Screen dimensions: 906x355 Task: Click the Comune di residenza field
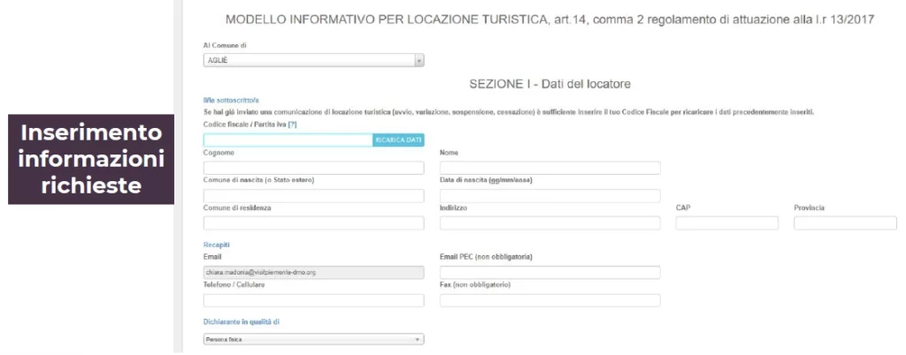pyautogui.click(x=314, y=223)
